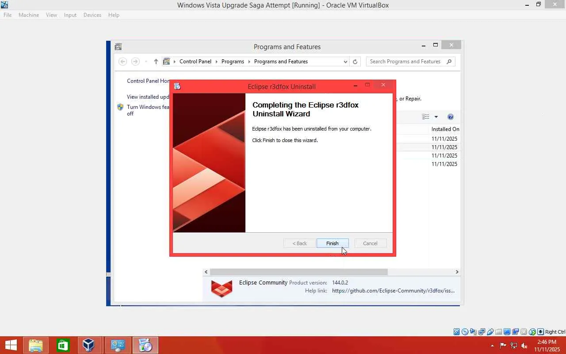The width and height of the screenshot is (566, 354).
Task: Click the VirtualBox optical disc status icon
Action: pos(465,332)
